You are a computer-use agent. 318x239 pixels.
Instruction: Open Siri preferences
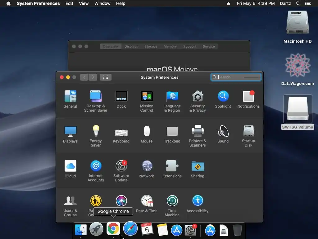pos(121,201)
